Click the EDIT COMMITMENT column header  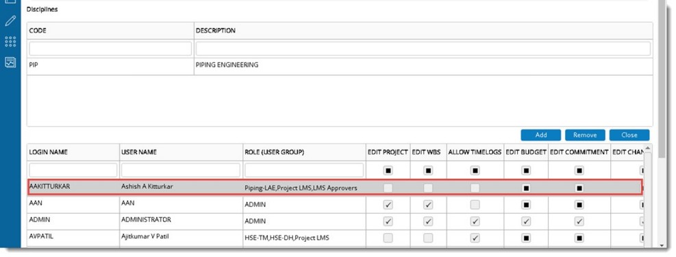579,152
